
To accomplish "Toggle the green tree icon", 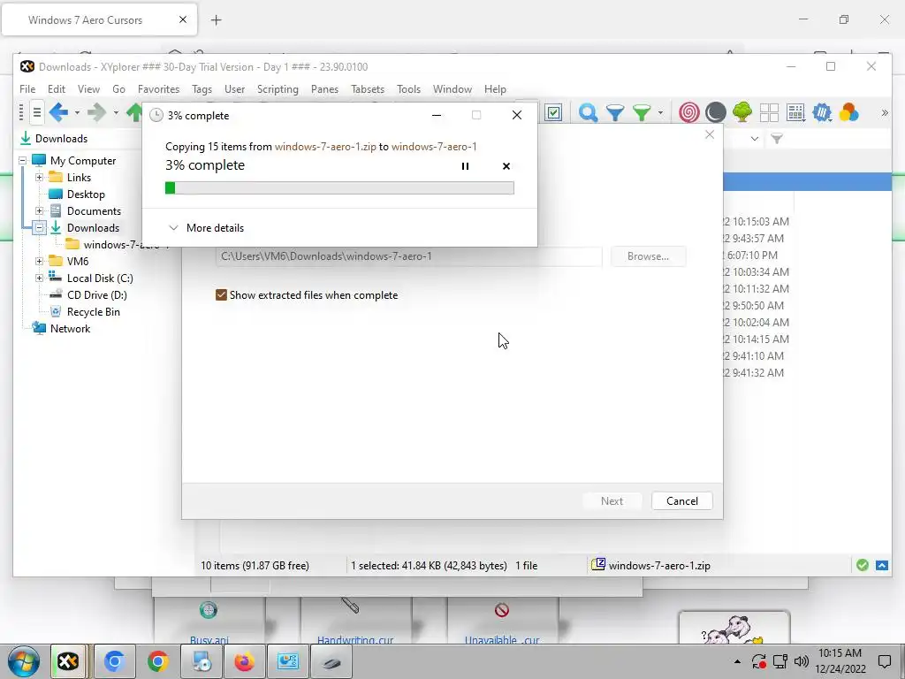I will tap(742, 112).
